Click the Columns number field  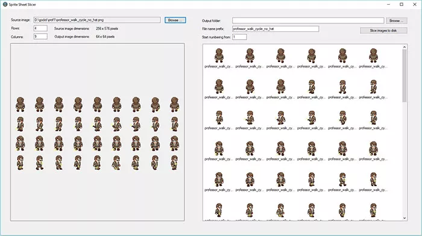click(x=40, y=37)
